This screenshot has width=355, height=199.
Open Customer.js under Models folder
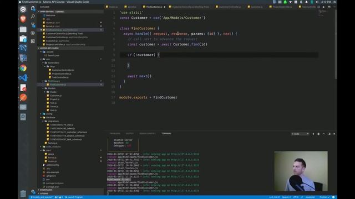coord(55,96)
